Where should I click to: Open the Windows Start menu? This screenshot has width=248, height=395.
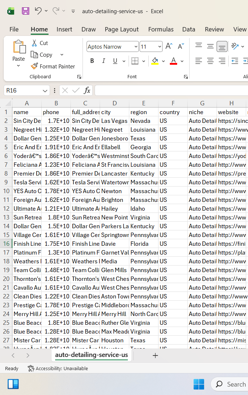tap(199, 384)
